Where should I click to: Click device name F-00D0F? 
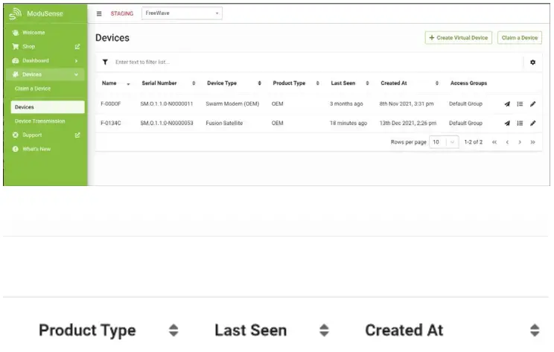point(111,103)
